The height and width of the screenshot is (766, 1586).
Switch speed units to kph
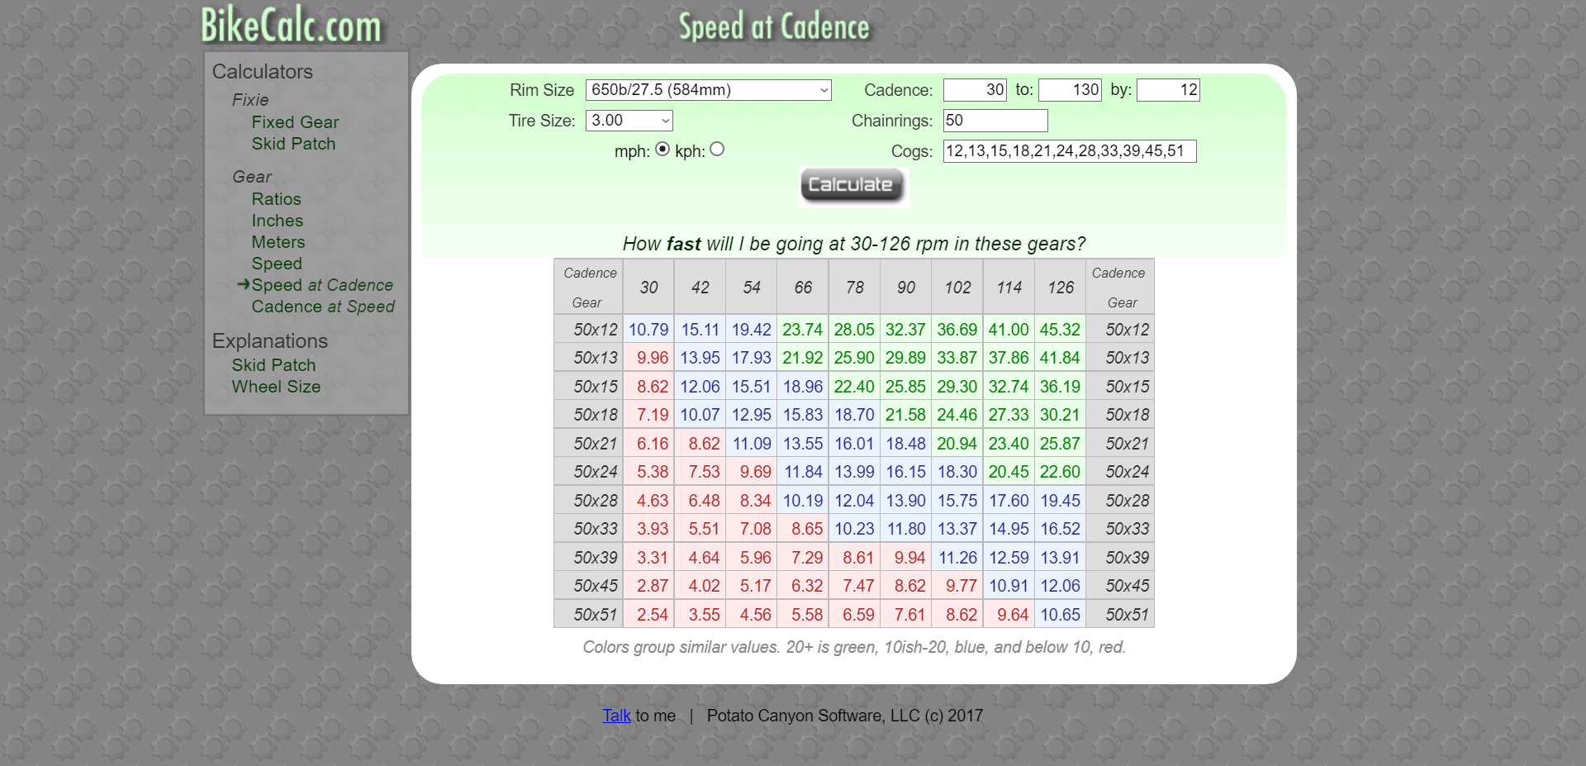pos(718,150)
